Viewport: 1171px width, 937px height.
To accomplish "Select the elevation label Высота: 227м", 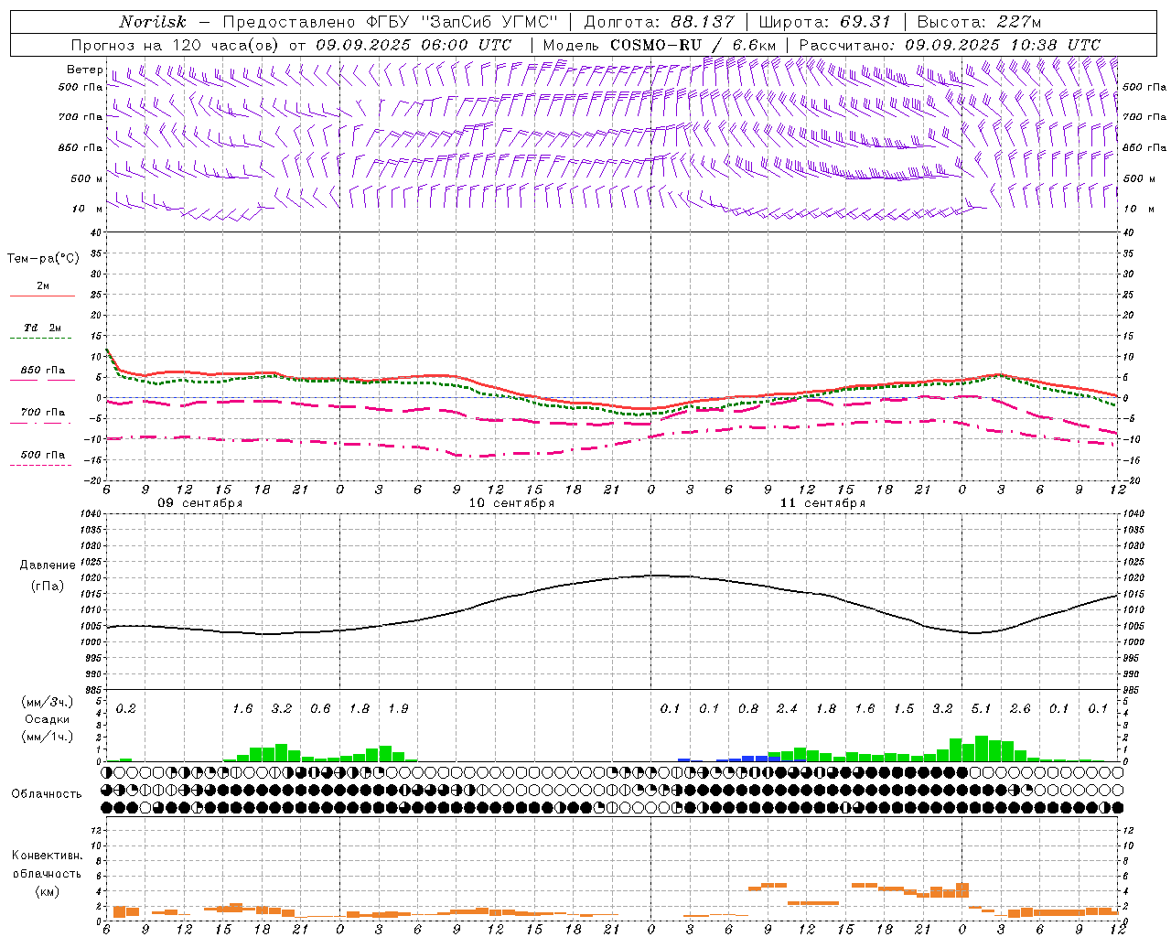I will click(979, 22).
